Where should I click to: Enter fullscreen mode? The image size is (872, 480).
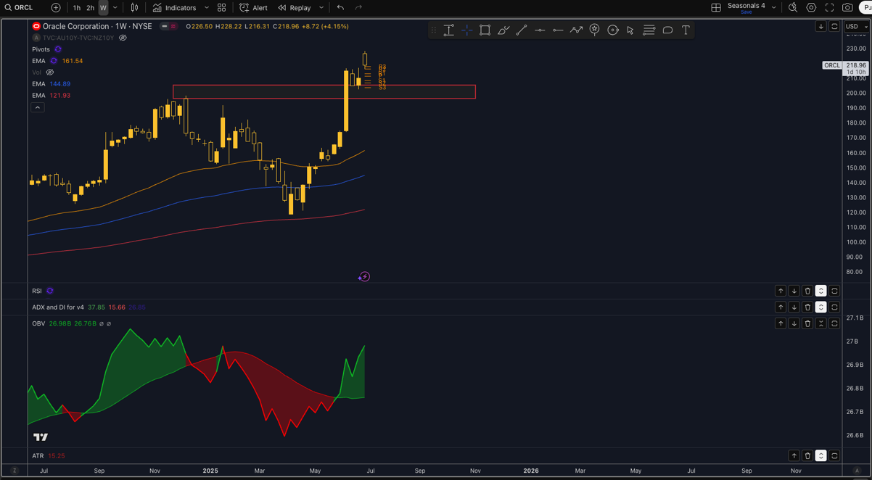[x=829, y=7]
